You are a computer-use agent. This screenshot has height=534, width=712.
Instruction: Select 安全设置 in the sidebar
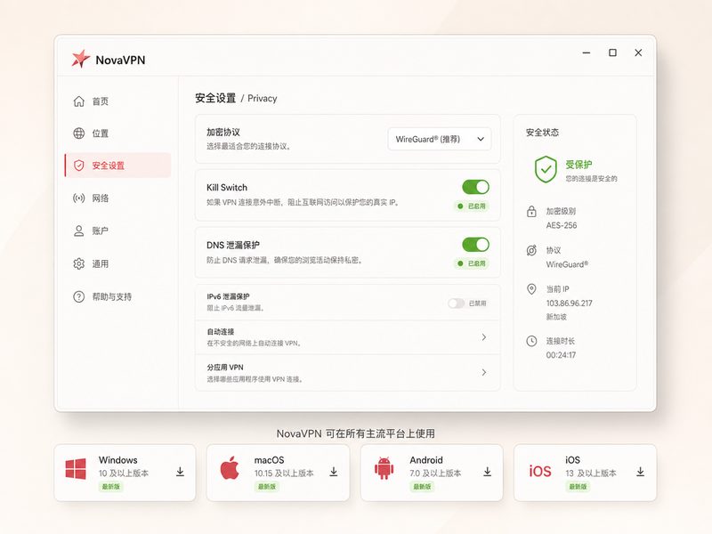pyautogui.click(x=118, y=166)
